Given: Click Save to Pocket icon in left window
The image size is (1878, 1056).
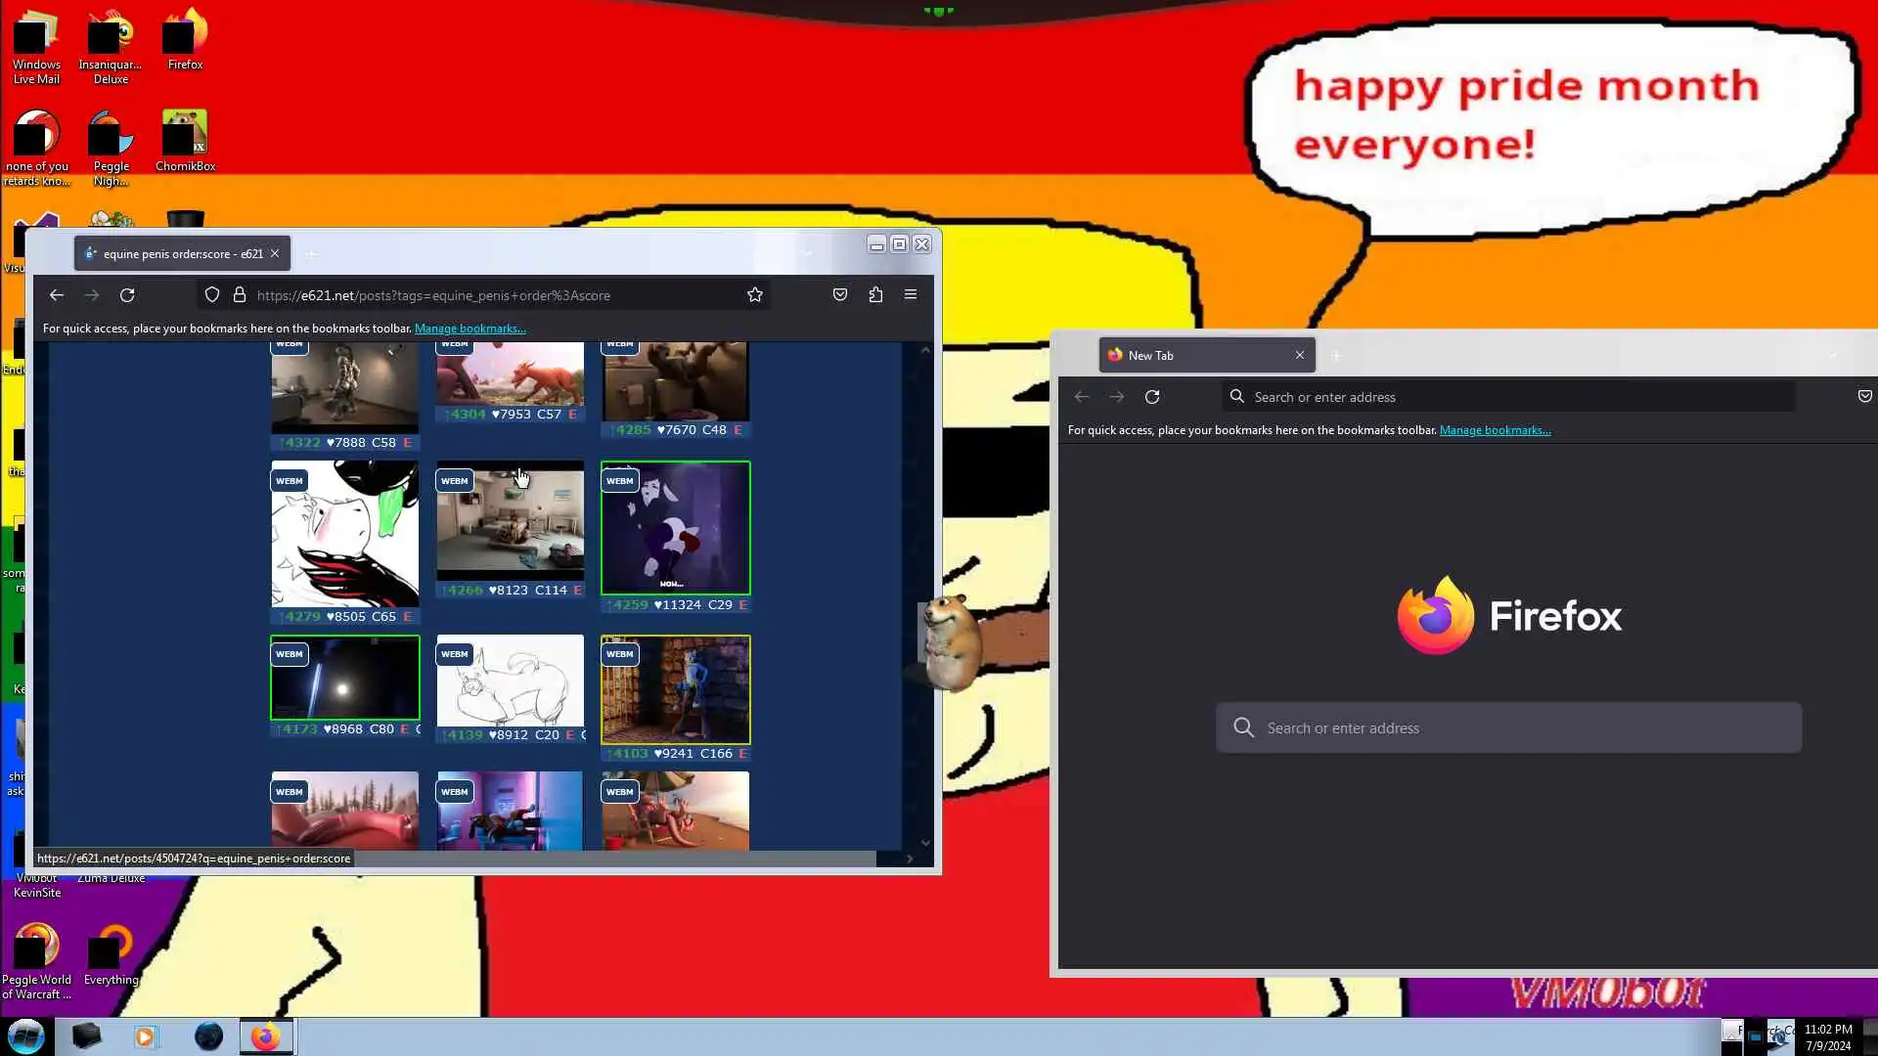Looking at the screenshot, I should pos(840,295).
